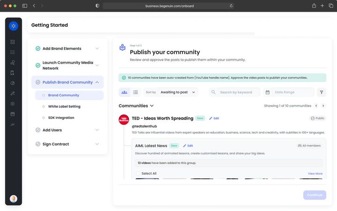Click the search magnifier icon
The width and height of the screenshot is (337, 211).
point(213,92)
